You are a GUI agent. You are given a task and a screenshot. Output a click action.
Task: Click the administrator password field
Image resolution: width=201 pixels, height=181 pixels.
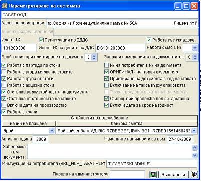[127, 174]
